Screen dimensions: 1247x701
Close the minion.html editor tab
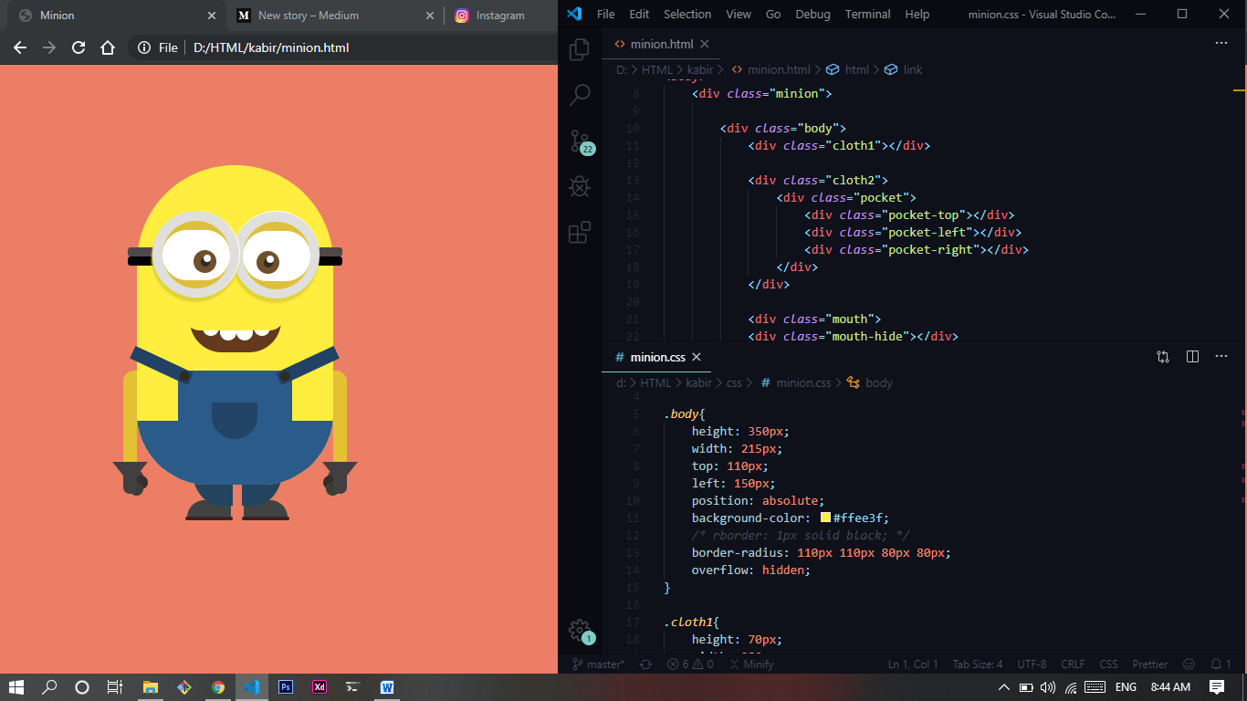point(705,44)
